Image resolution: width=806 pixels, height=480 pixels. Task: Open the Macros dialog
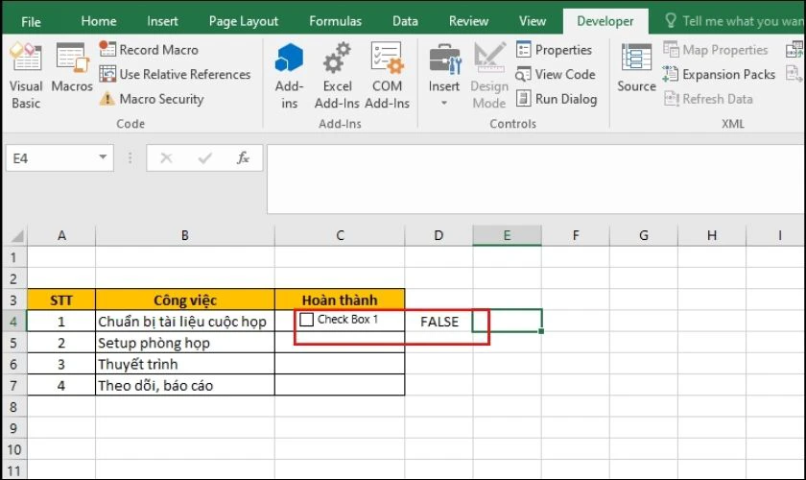pyautogui.click(x=72, y=68)
